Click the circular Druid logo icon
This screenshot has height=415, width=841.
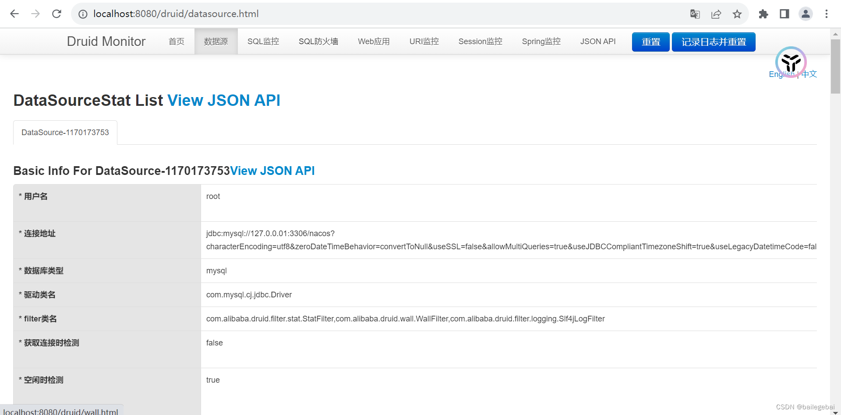point(791,63)
